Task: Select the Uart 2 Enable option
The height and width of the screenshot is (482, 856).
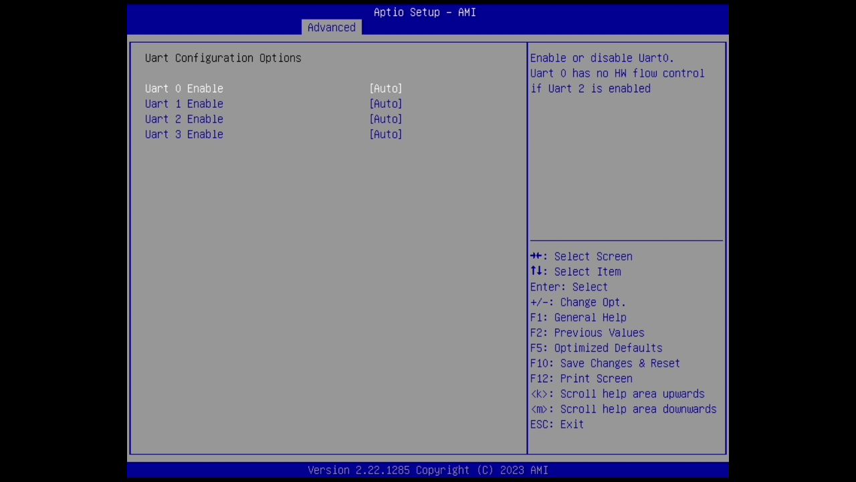Action: [x=184, y=119]
